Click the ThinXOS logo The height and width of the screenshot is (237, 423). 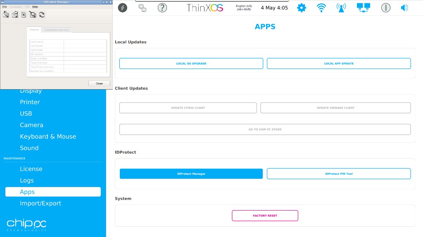[x=205, y=8]
